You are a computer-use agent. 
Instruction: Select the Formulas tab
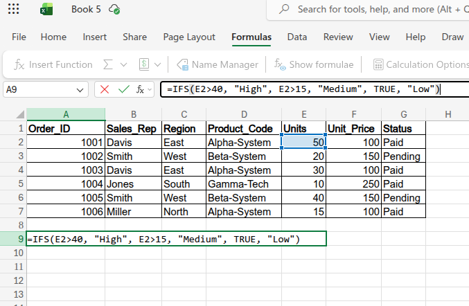pos(251,37)
